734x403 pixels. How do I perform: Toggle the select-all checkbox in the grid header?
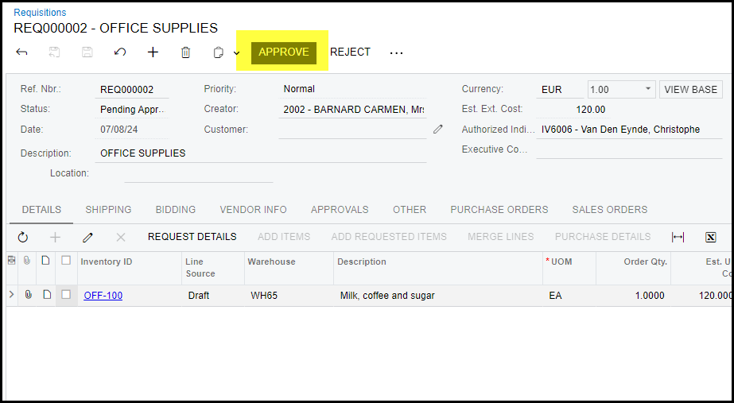pos(66,261)
